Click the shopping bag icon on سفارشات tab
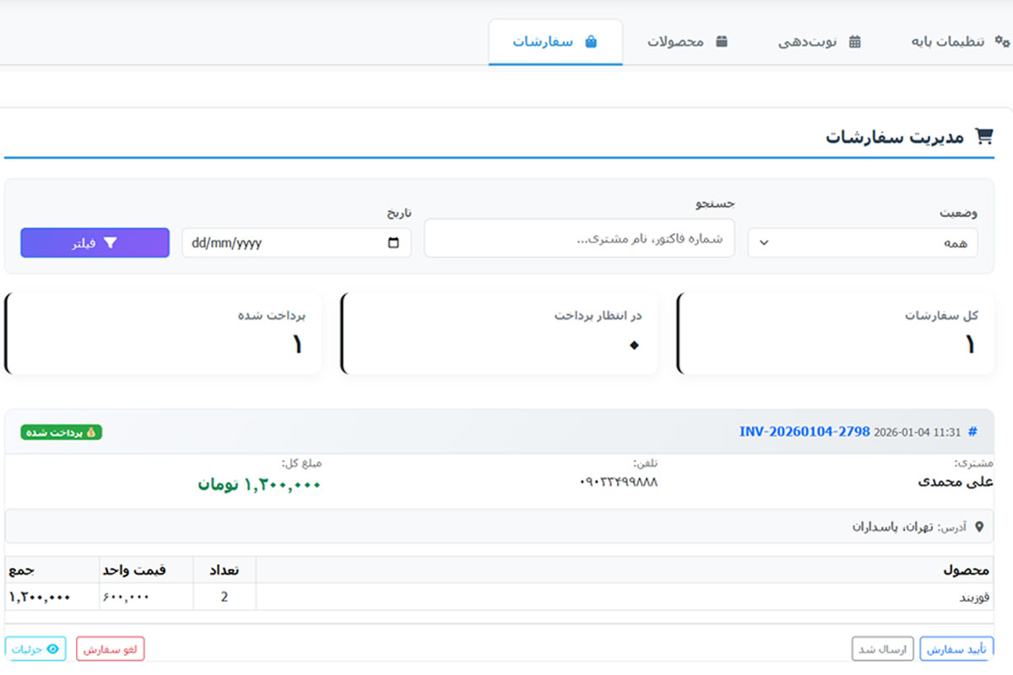 tap(591, 41)
